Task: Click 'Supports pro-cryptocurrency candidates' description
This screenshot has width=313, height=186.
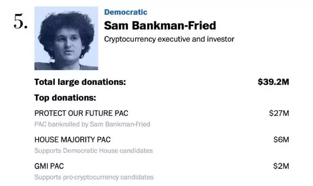Action: [x=94, y=177]
